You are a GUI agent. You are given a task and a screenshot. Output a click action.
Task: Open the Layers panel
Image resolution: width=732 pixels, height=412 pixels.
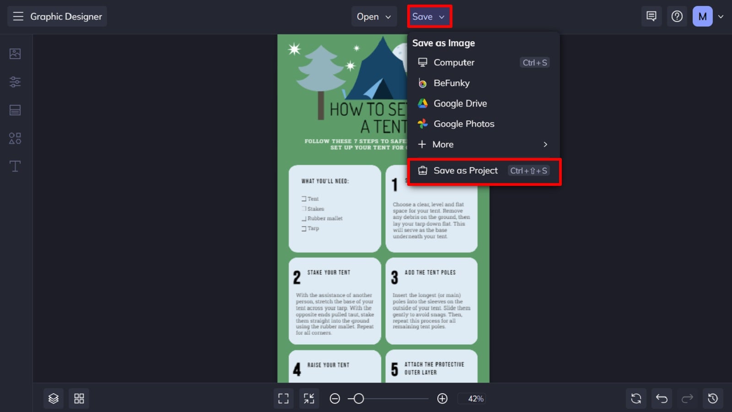(54, 398)
